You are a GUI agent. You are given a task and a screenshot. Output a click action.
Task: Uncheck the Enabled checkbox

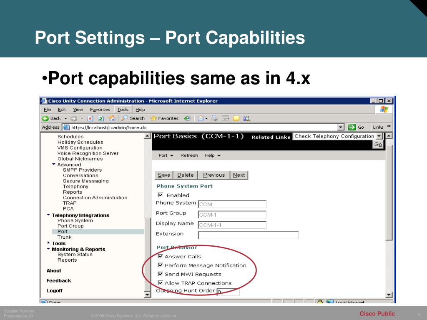click(161, 195)
